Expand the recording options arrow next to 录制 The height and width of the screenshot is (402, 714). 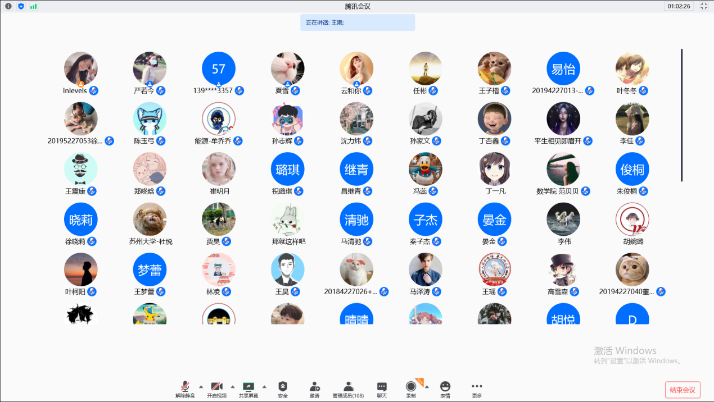(x=426, y=386)
